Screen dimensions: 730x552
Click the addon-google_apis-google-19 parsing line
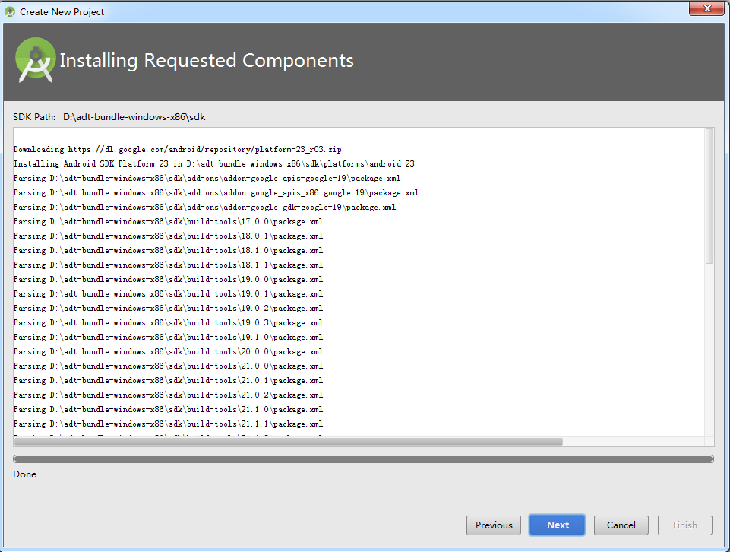207,179
